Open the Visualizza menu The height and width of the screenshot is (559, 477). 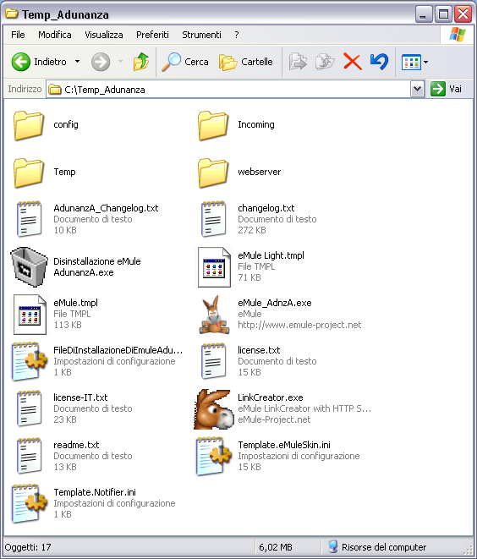[104, 35]
